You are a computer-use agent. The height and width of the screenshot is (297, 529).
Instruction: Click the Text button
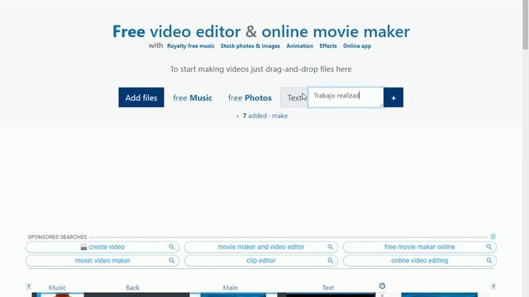click(294, 97)
